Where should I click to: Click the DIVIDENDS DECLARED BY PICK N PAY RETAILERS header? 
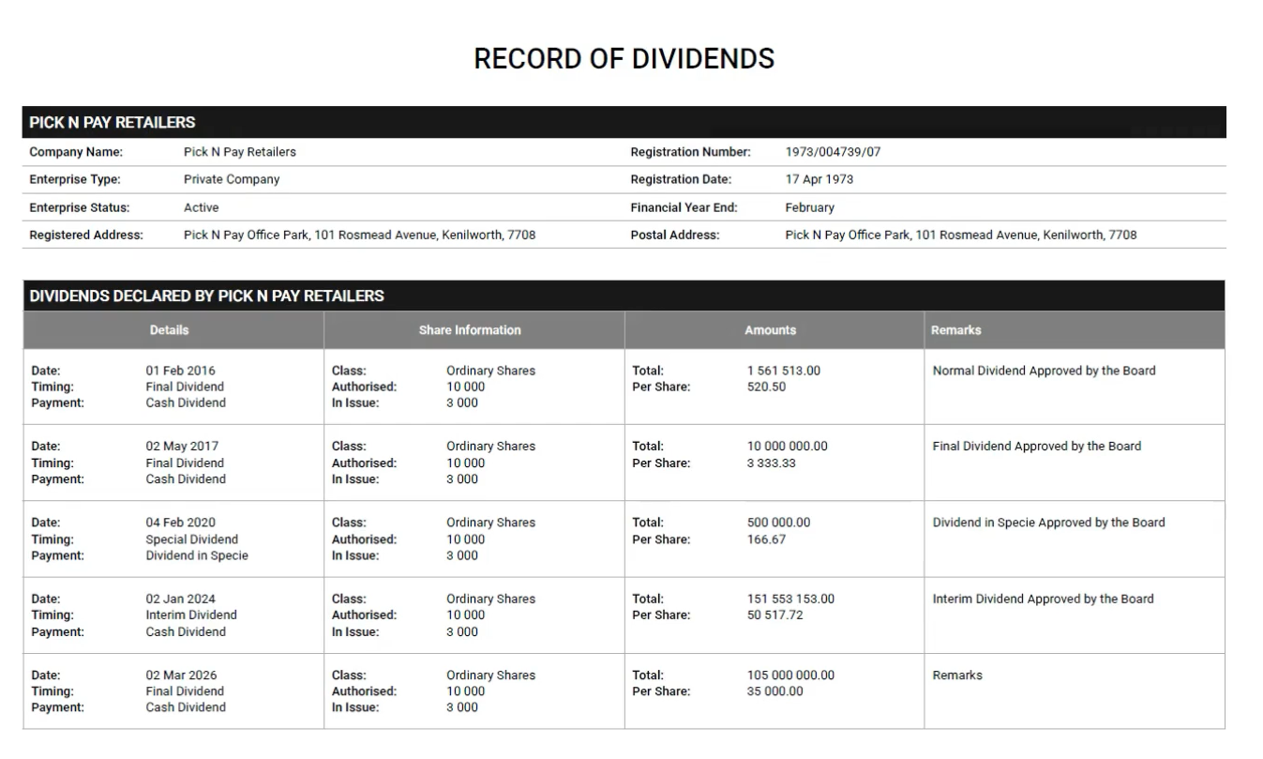coord(624,296)
